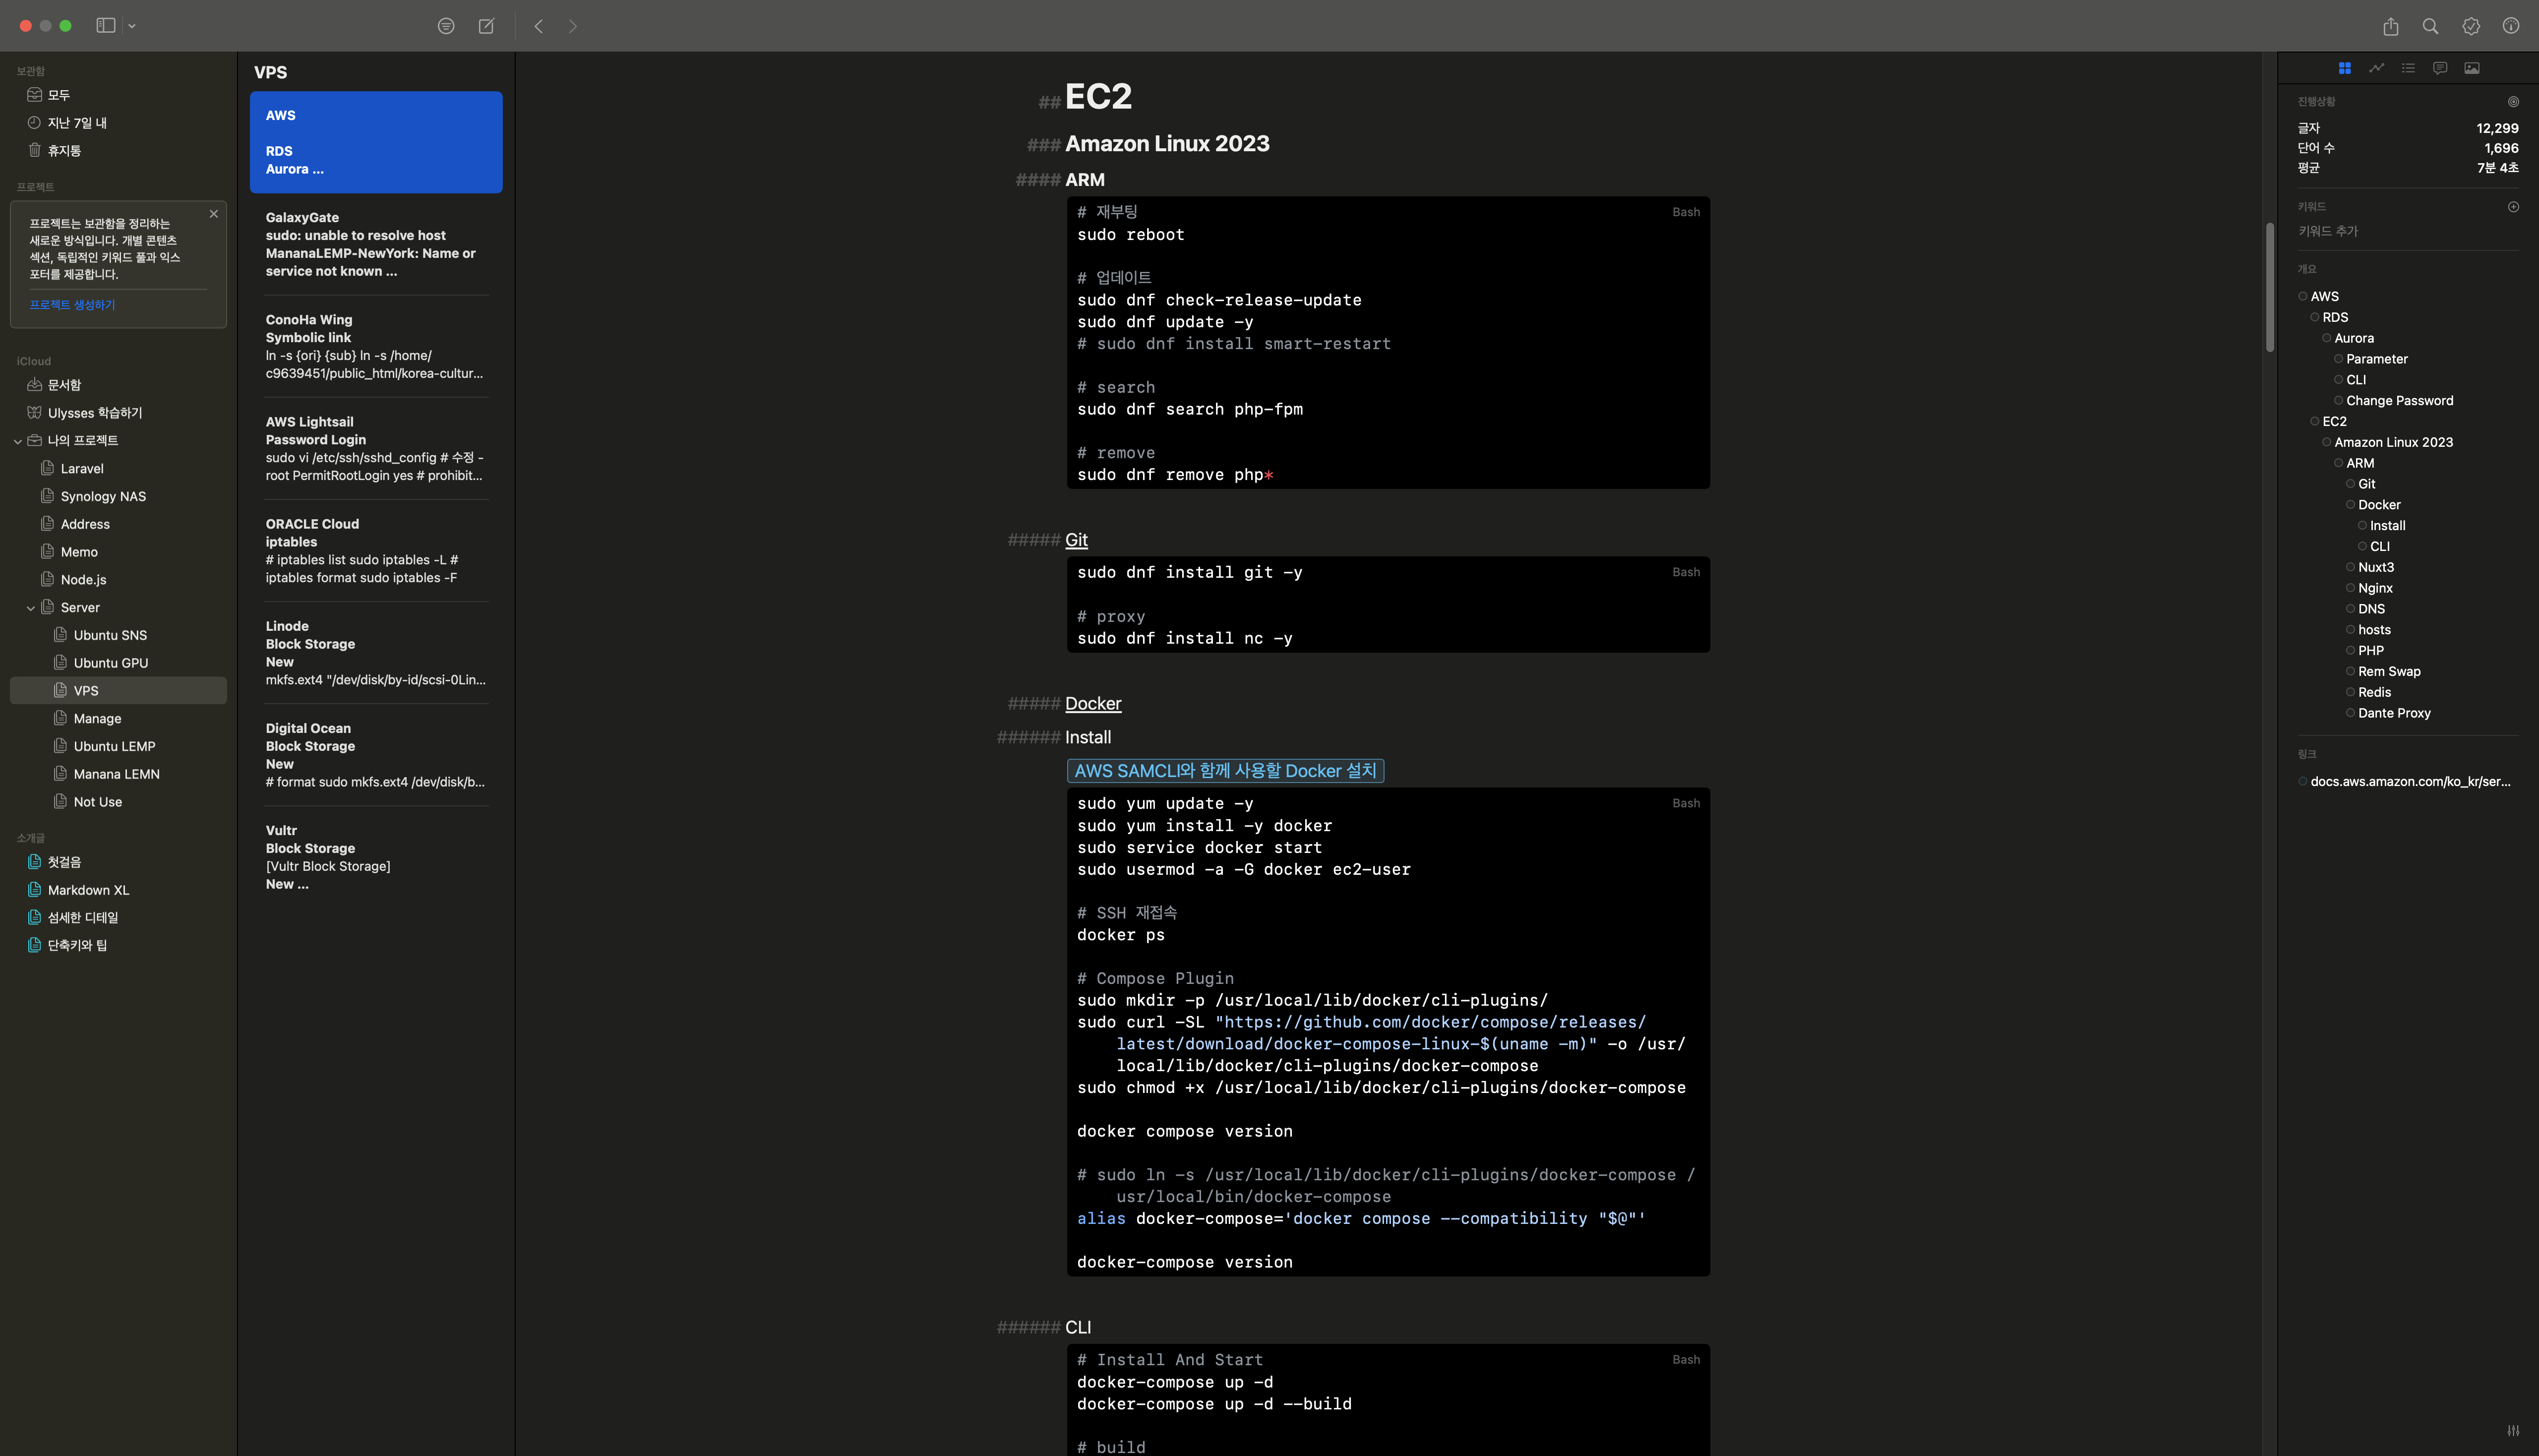Collapse the Server group chevron
2539x1456 pixels.
point(31,608)
